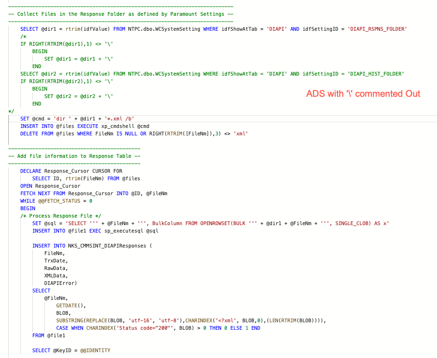Screen dimensions: 437x358
Task: Click 'xp_cmdshell' in the INSERT INTO @files line
Action: (x=118, y=126)
